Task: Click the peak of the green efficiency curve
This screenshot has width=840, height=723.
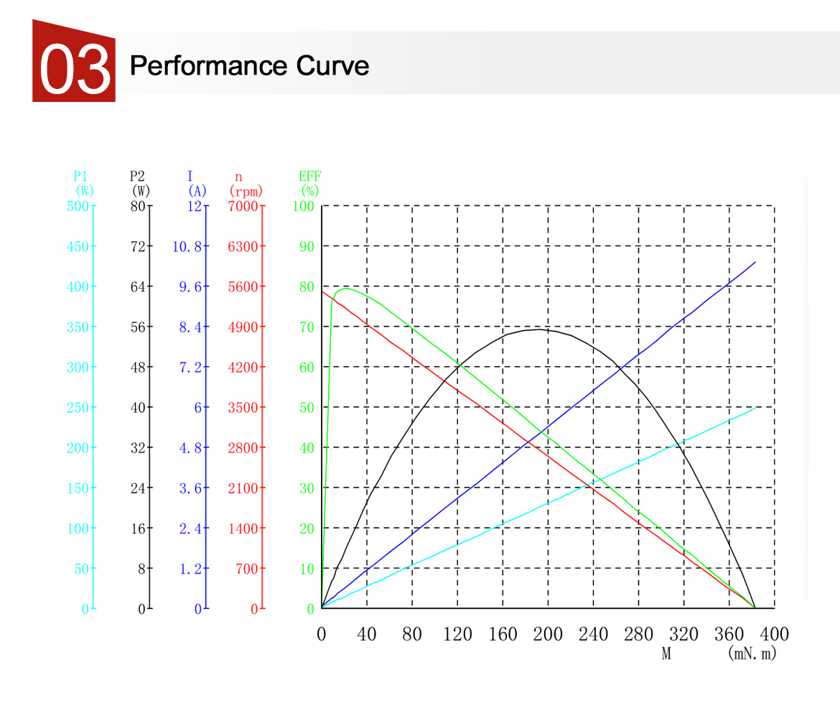Action: click(346, 289)
